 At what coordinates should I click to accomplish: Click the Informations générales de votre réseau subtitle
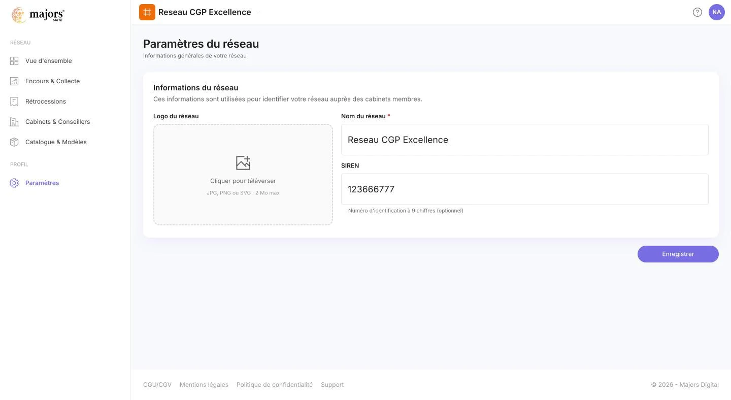pos(195,56)
